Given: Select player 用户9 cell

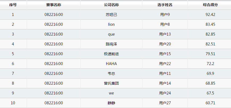Looking at the screenshot, I should tap(165, 15).
